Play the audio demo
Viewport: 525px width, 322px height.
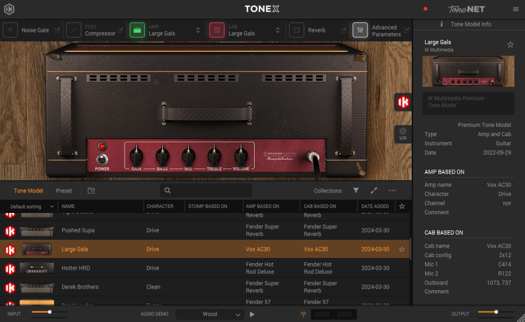click(x=252, y=314)
